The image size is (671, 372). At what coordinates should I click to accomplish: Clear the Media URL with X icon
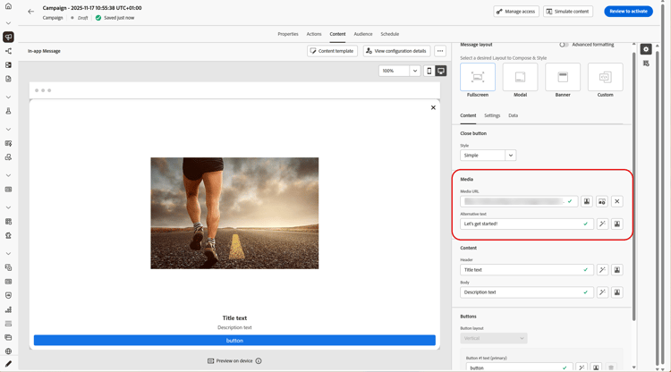(617, 201)
